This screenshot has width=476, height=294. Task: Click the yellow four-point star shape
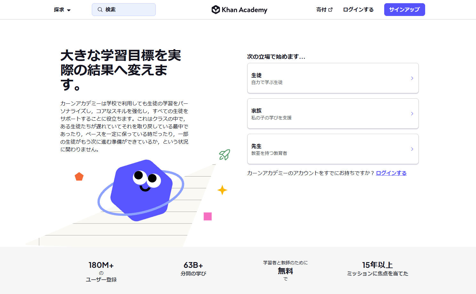[x=222, y=190]
